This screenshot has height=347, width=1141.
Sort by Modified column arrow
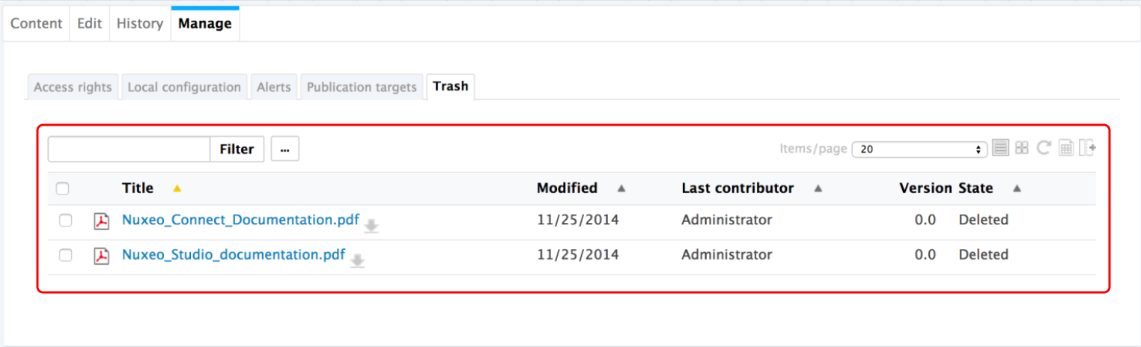point(621,189)
